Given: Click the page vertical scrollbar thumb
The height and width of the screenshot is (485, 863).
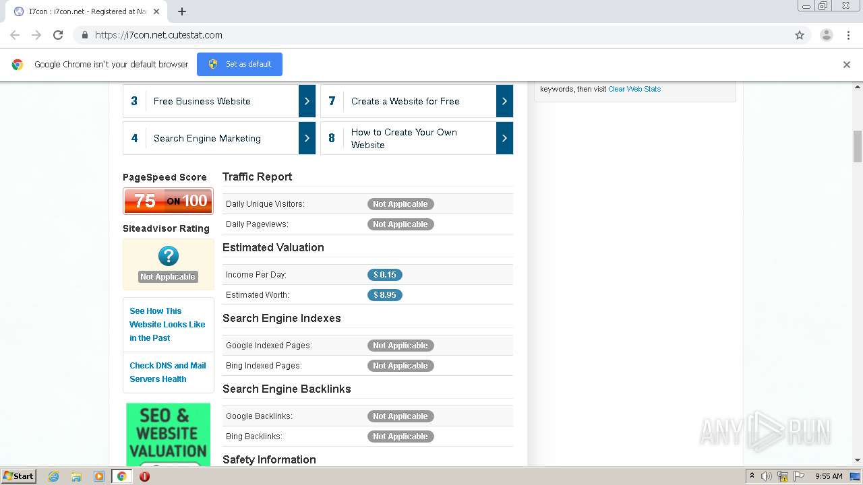Looking at the screenshot, I should coord(858,146).
